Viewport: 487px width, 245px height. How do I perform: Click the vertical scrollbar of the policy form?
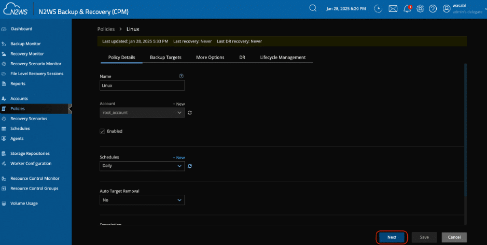tap(465, 130)
